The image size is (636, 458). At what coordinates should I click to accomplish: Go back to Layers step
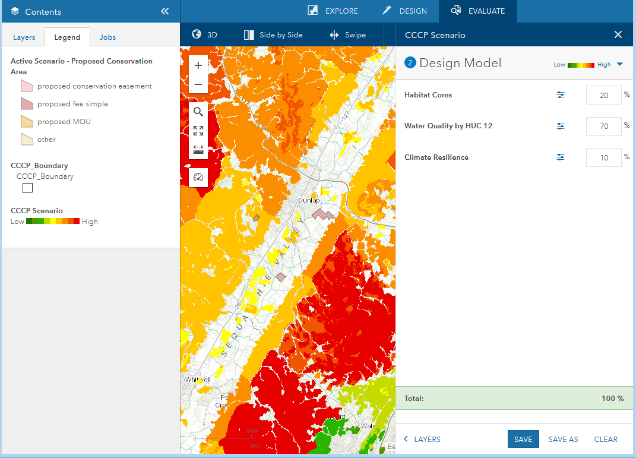tap(422, 440)
